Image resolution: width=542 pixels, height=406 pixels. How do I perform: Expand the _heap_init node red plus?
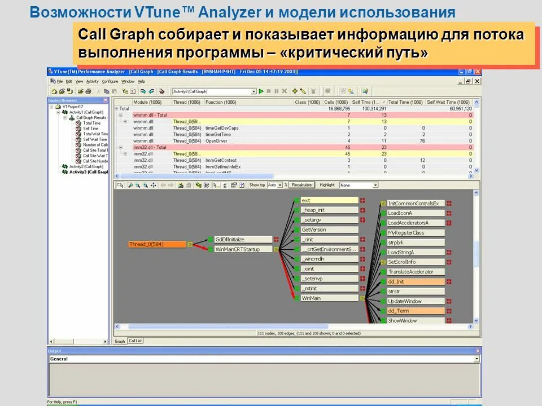(x=362, y=210)
